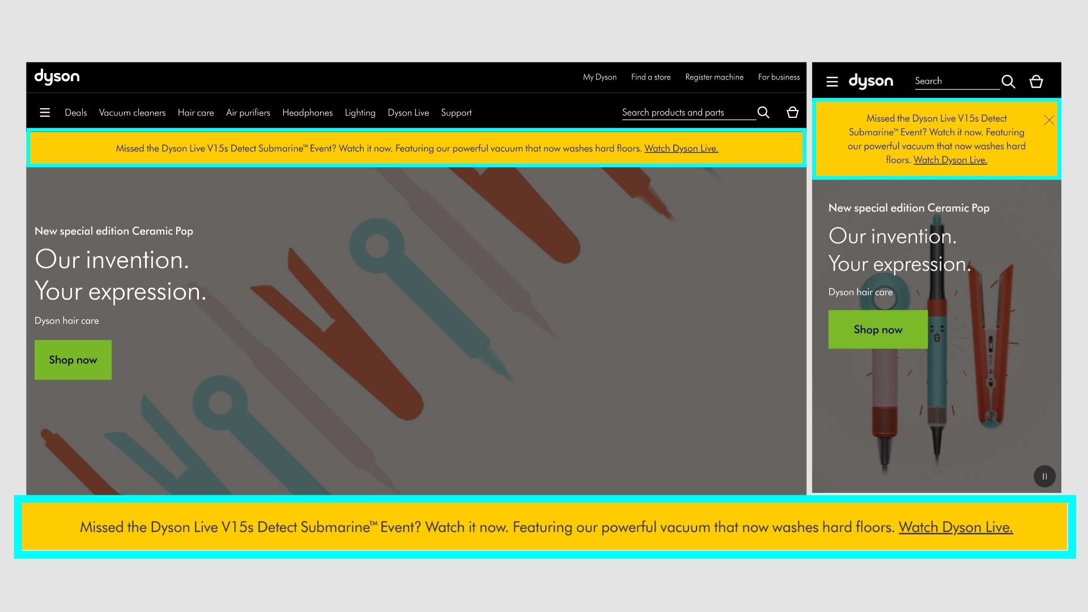Close the yellow banner in mobile view
1088x612 pixels.
[1049, 120]
